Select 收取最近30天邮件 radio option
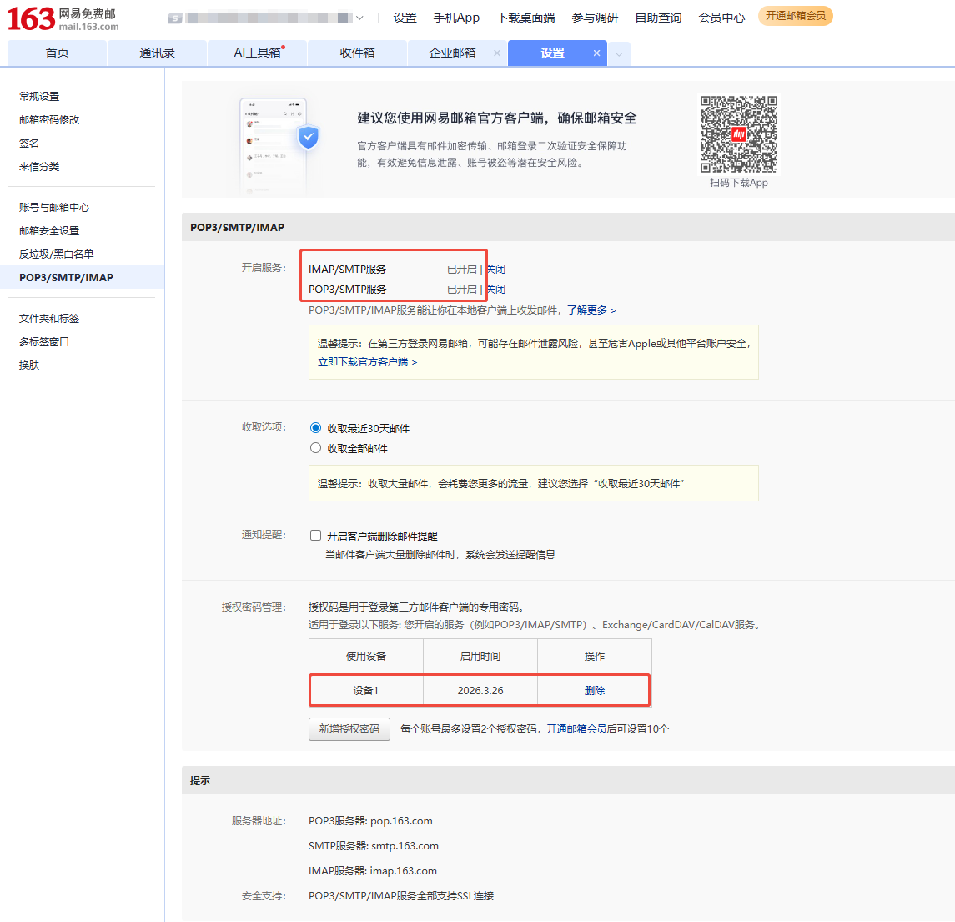This screenshot has width=955, height=922. 315,428
